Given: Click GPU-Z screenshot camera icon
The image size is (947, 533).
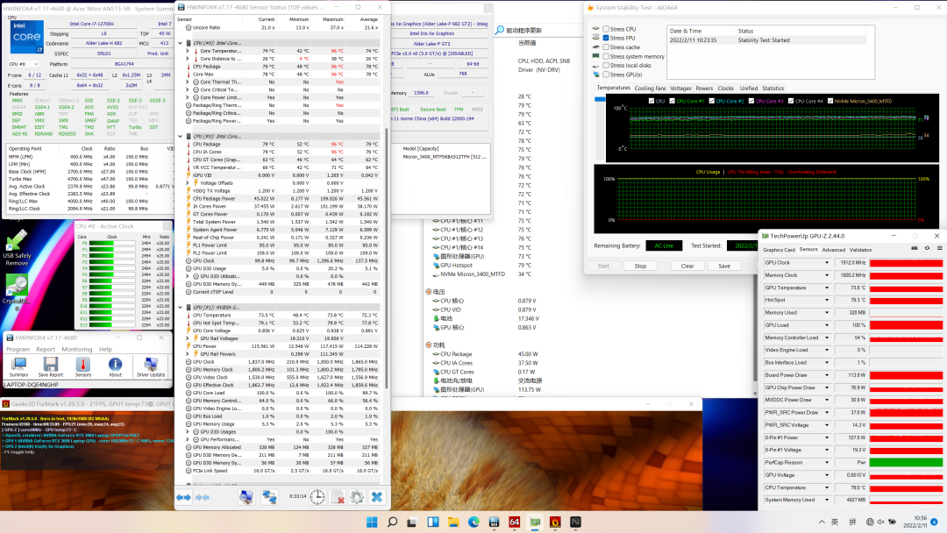Looking at the screenshot, I should click(x=915, y=248).
